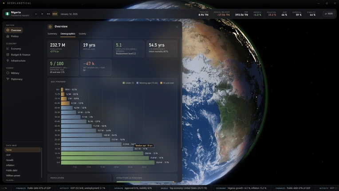The width and height of the screenshot is (339, 191).
Task: Click the Budget & Finance document icon
Action: [8, 55]
